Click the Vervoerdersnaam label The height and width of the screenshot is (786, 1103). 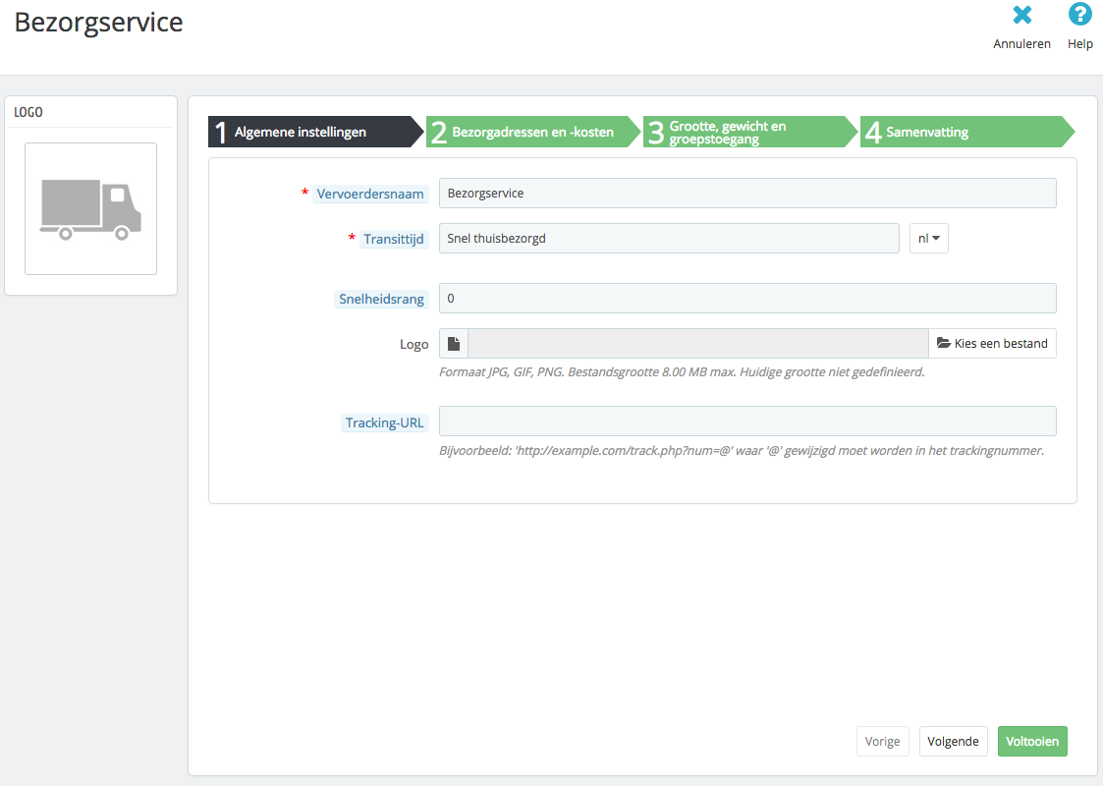click(370, 194)
